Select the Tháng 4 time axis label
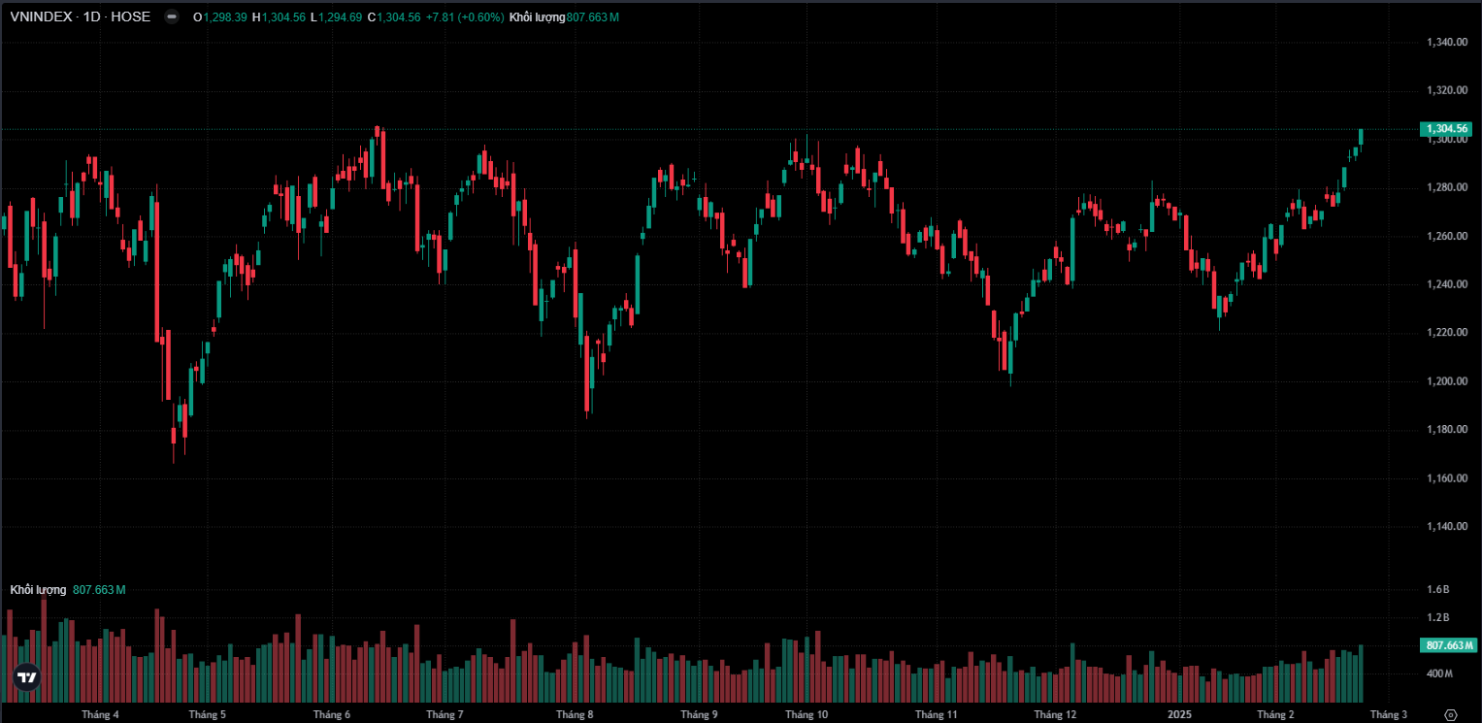Image resolution: width=1482 pixels, height=723 pixels. [x=101, y=715]
